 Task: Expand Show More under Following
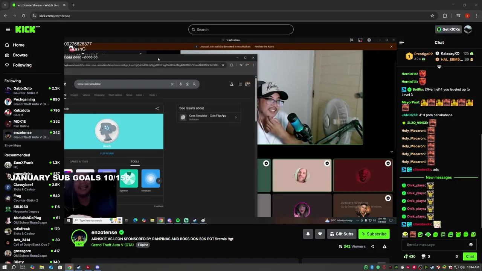13,146
